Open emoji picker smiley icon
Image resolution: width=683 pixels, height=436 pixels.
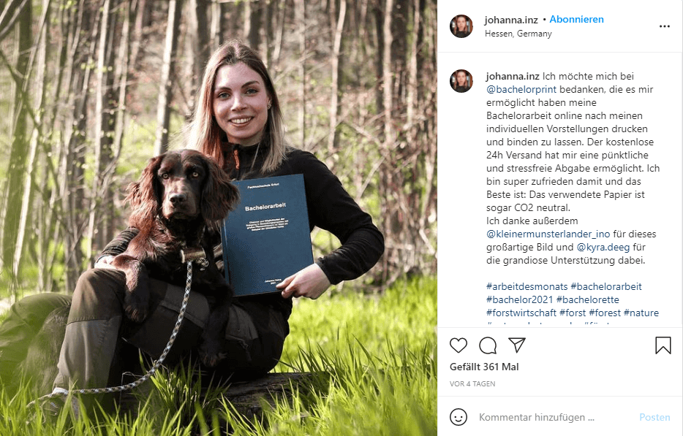[x=459, y=417]
